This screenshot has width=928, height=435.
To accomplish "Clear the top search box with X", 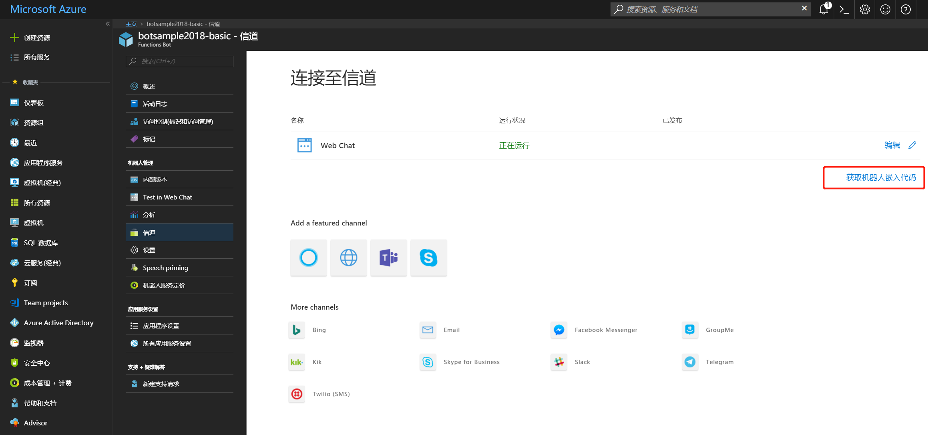I will tap(804, 8).
